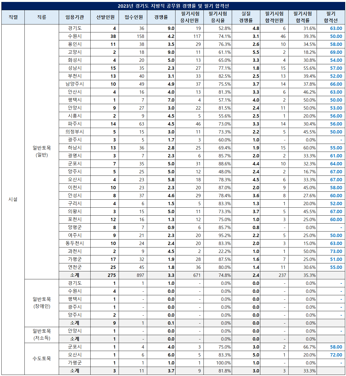346x376 pixels.
Task: Select the '필기시험 합격인원' column header
Action: (274, 17)
